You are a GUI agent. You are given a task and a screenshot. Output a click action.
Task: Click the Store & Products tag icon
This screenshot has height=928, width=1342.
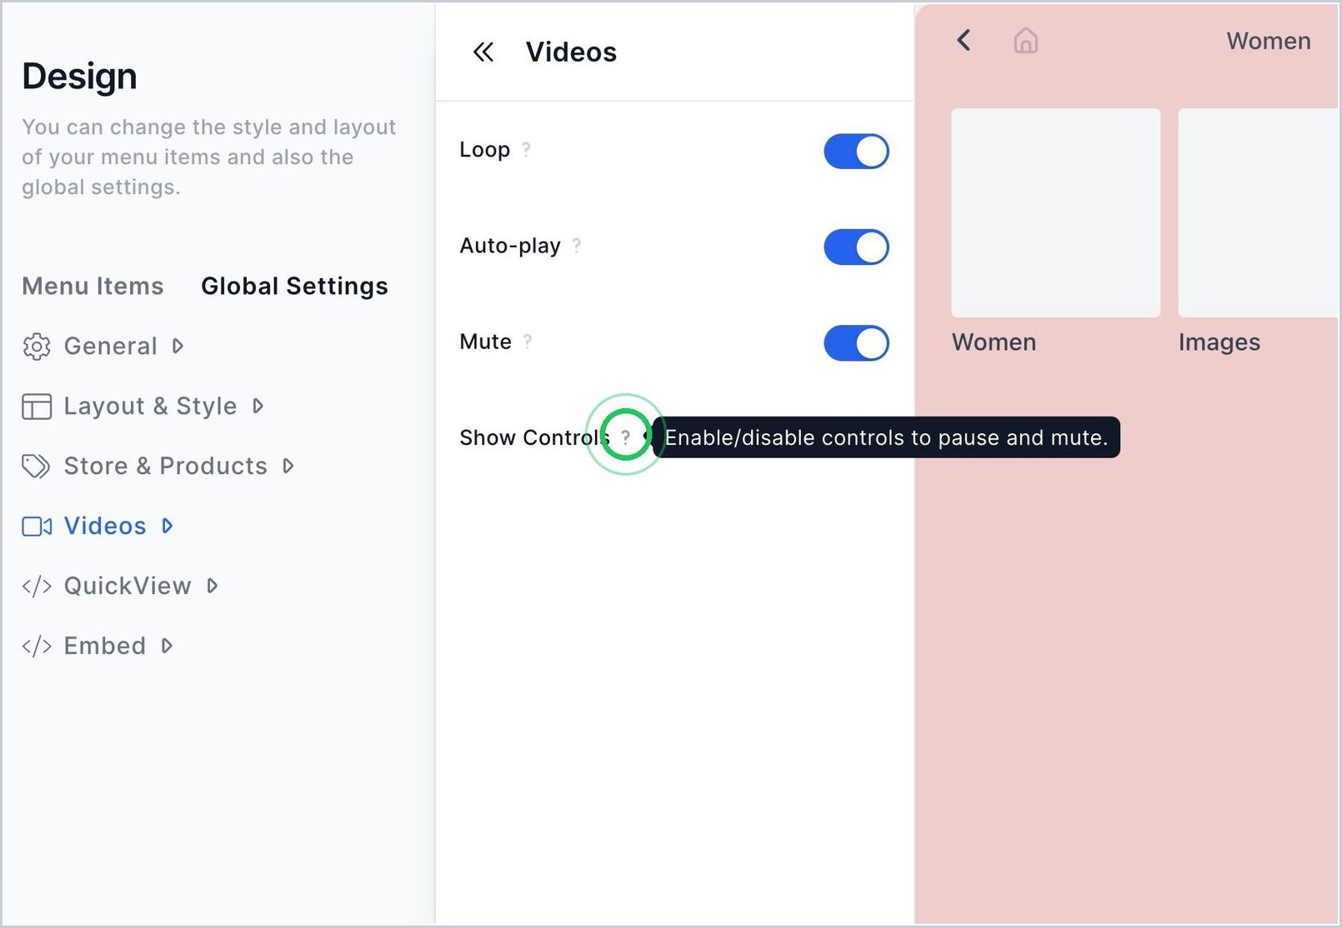(x=36, y=466)
